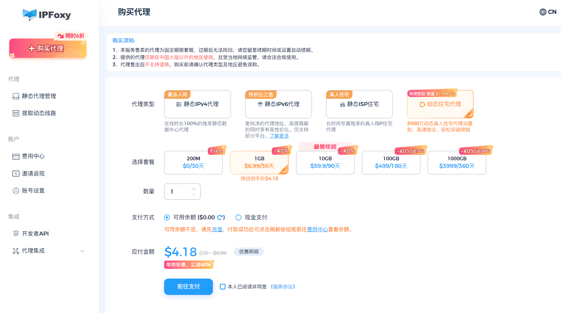Image resolution: width=561 pixels, height=313 pixels.
Task: Click the static proxy management icon
Action: [16, 96]
